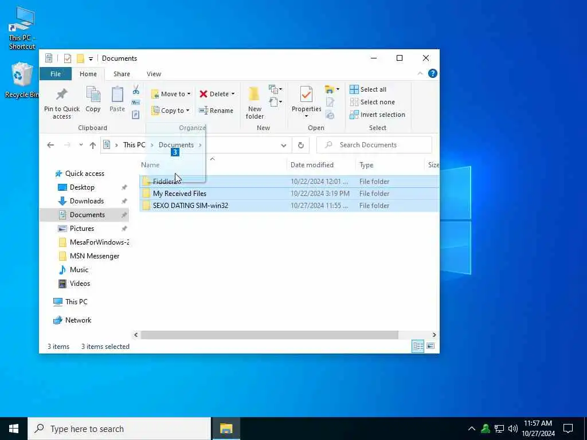Open the volume control in tray
This screenshot has height=440, width=587.
tap(513, 429)
